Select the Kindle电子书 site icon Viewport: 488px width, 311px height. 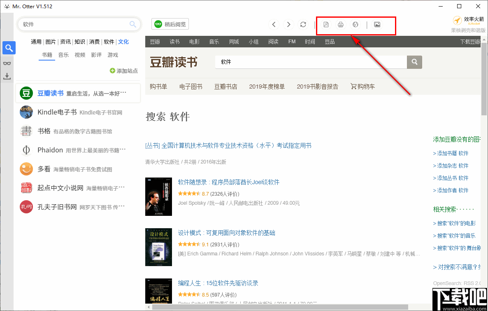click(x=26, y=112)
